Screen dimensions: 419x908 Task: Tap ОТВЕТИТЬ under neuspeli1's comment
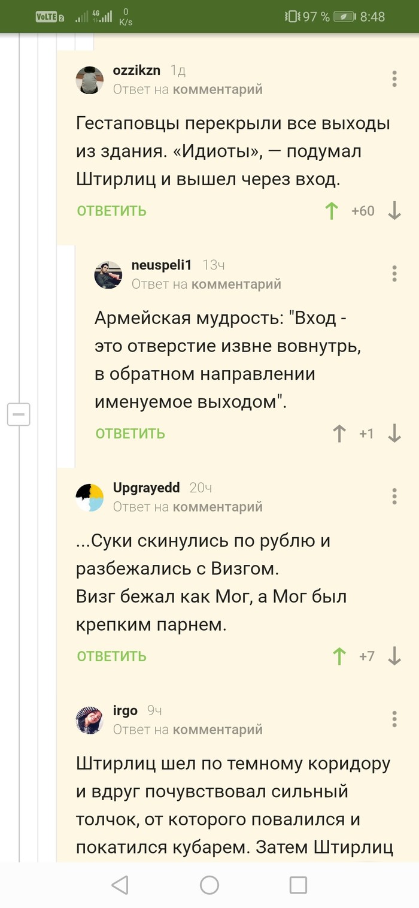[130, 434]
